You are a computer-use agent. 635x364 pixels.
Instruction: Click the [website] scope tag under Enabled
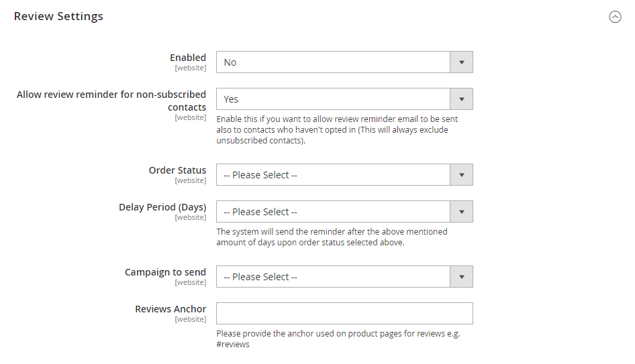click(191, 68)
